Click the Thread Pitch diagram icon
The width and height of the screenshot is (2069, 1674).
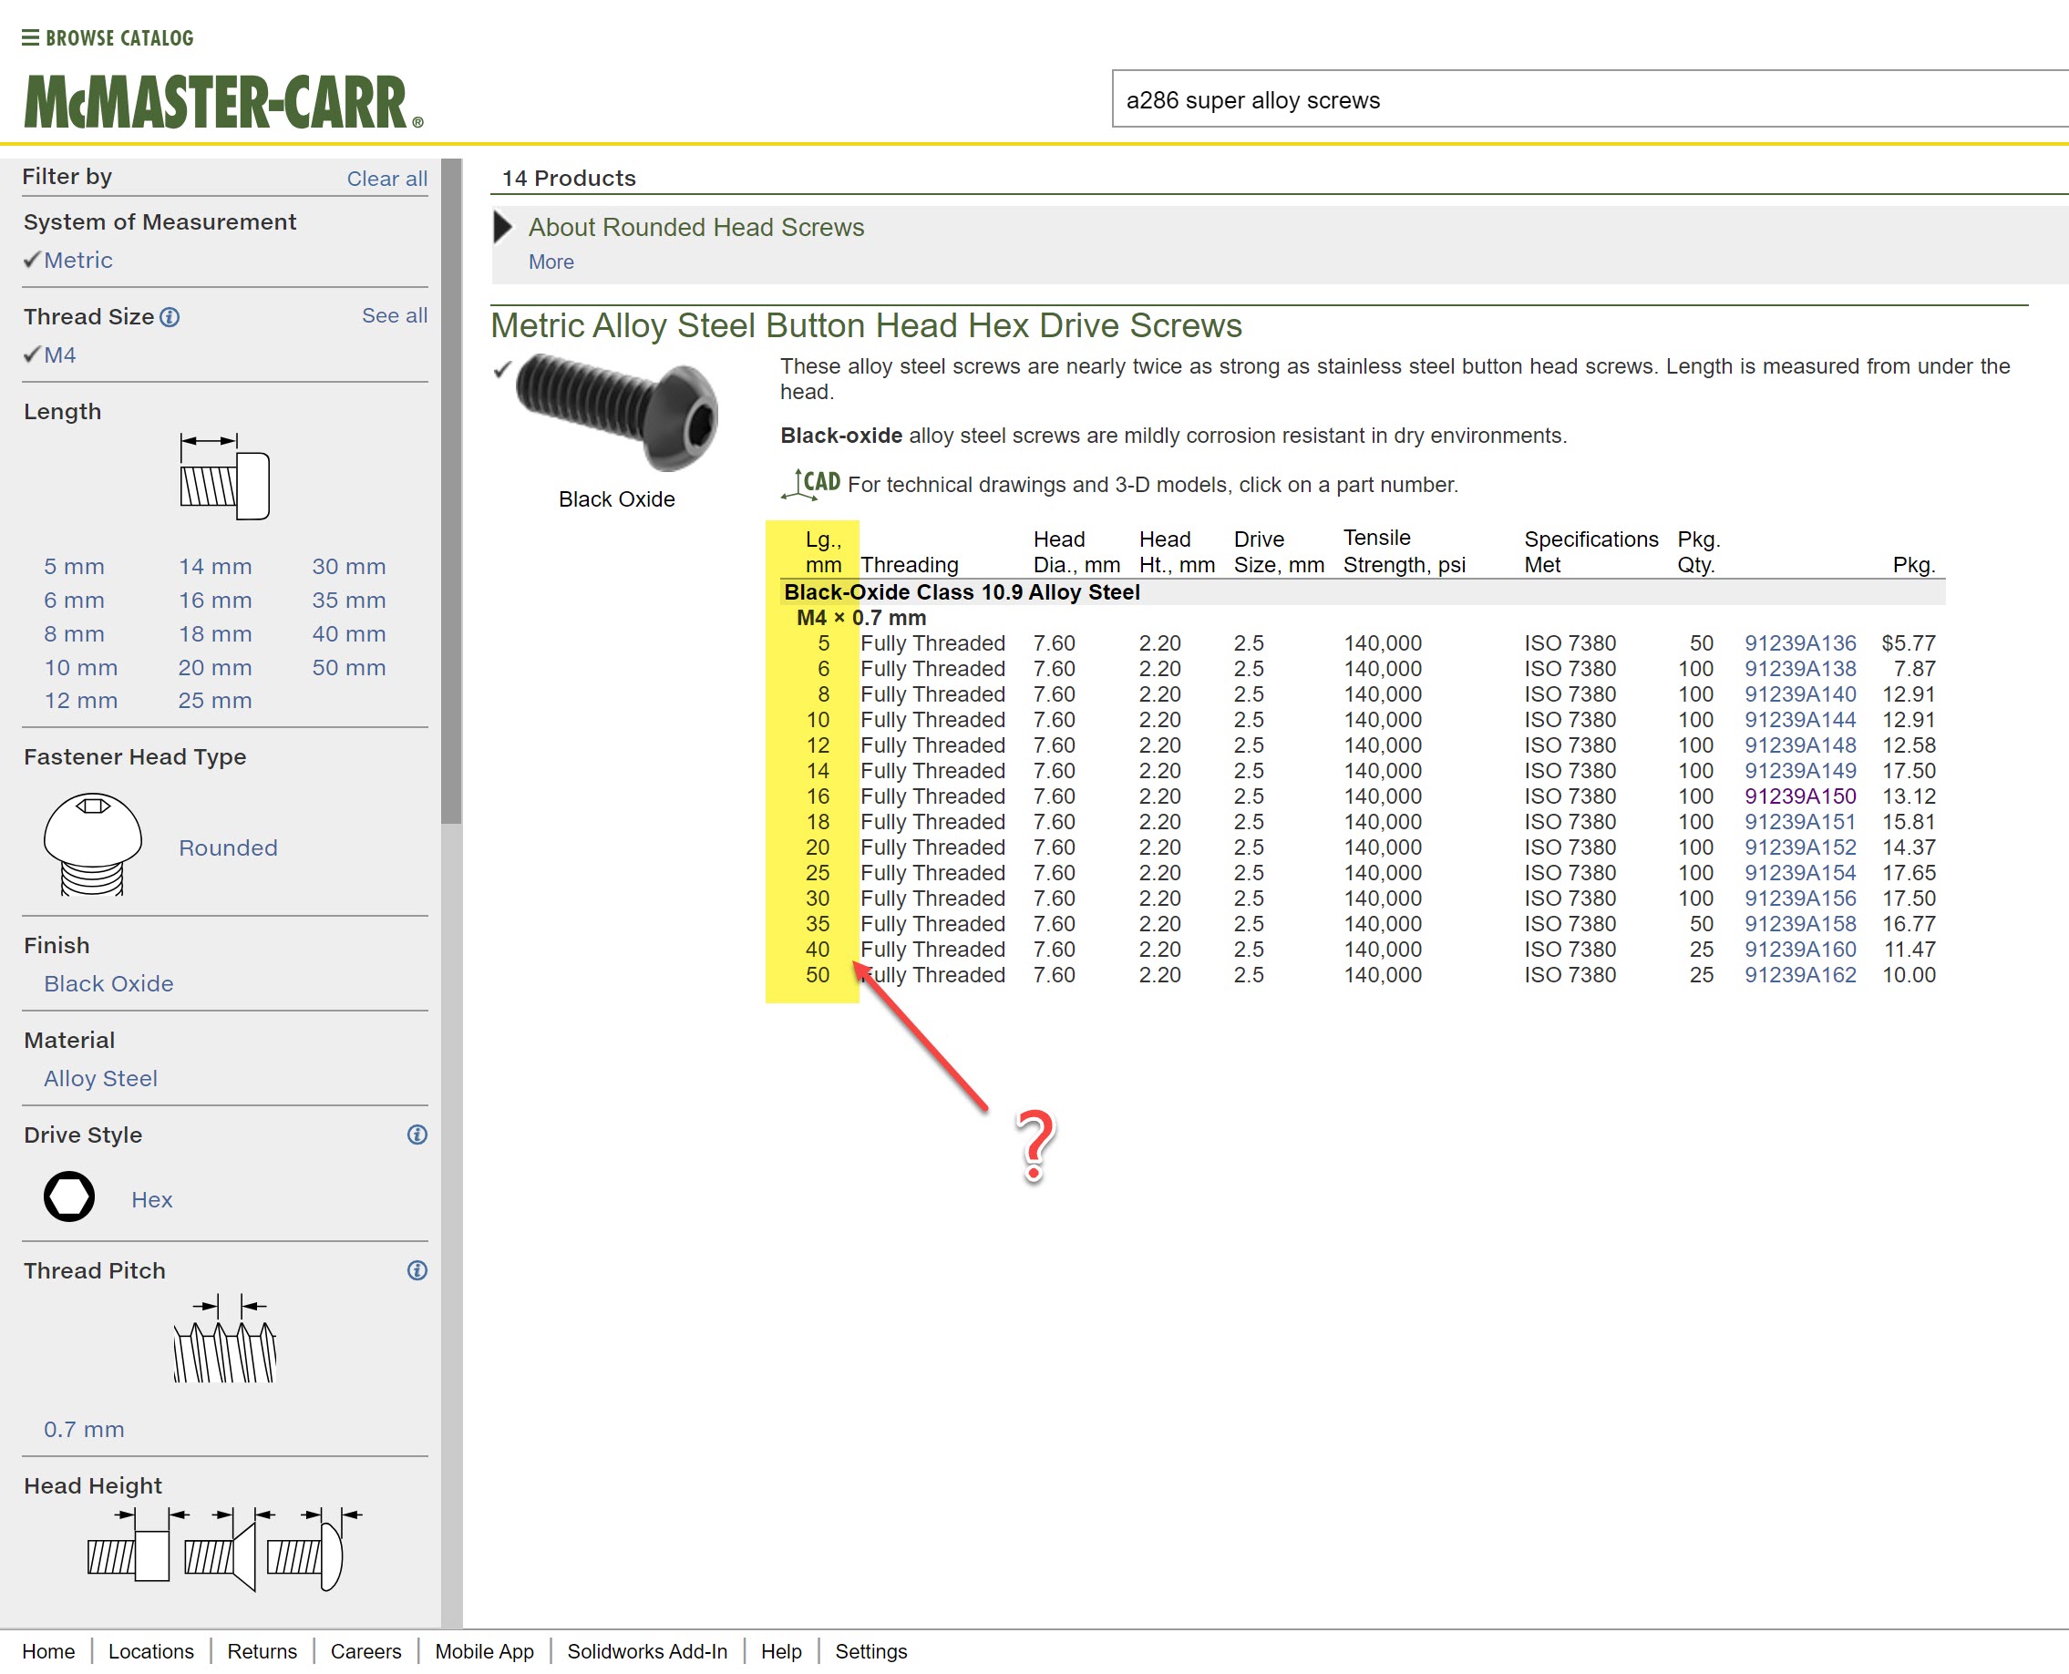[x=225, y=1340]
